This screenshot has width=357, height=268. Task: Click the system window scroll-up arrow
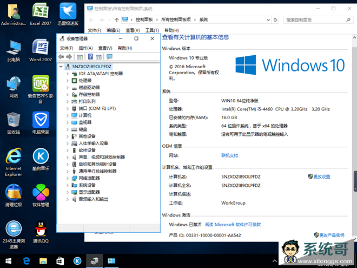[x=355, y=37]
